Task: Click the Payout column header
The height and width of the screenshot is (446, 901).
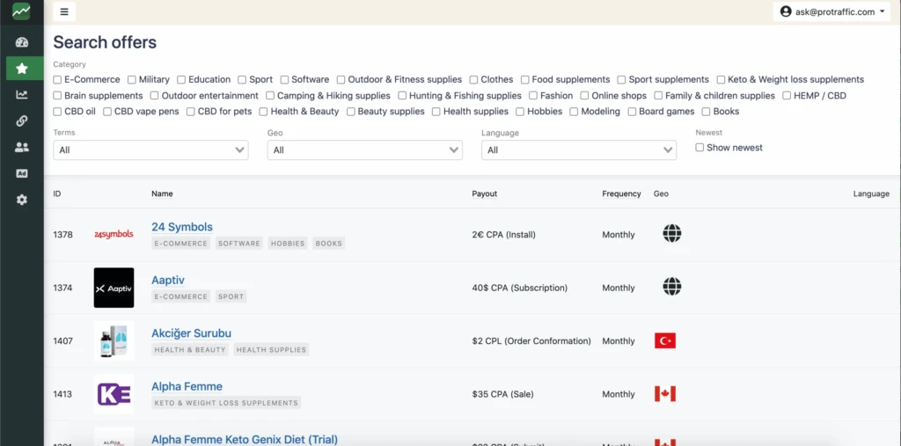Action: pos(485,194)
